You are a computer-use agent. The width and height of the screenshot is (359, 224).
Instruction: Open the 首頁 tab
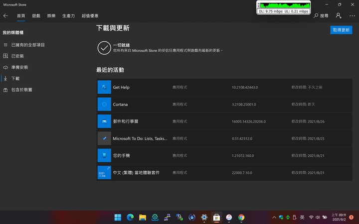coord(21,16)
